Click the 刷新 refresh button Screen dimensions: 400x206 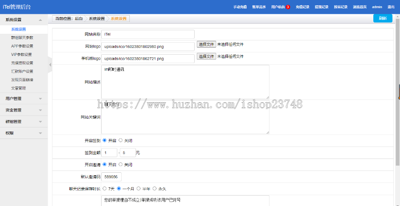[x=383, y=18]
